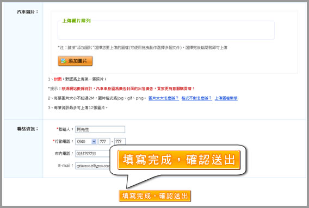Click the red 提示 statistics tip text
309x208 pixels.
click(128, 89)
